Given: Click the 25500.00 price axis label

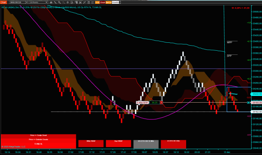Looking at the screenshot, I should (257, 12).
